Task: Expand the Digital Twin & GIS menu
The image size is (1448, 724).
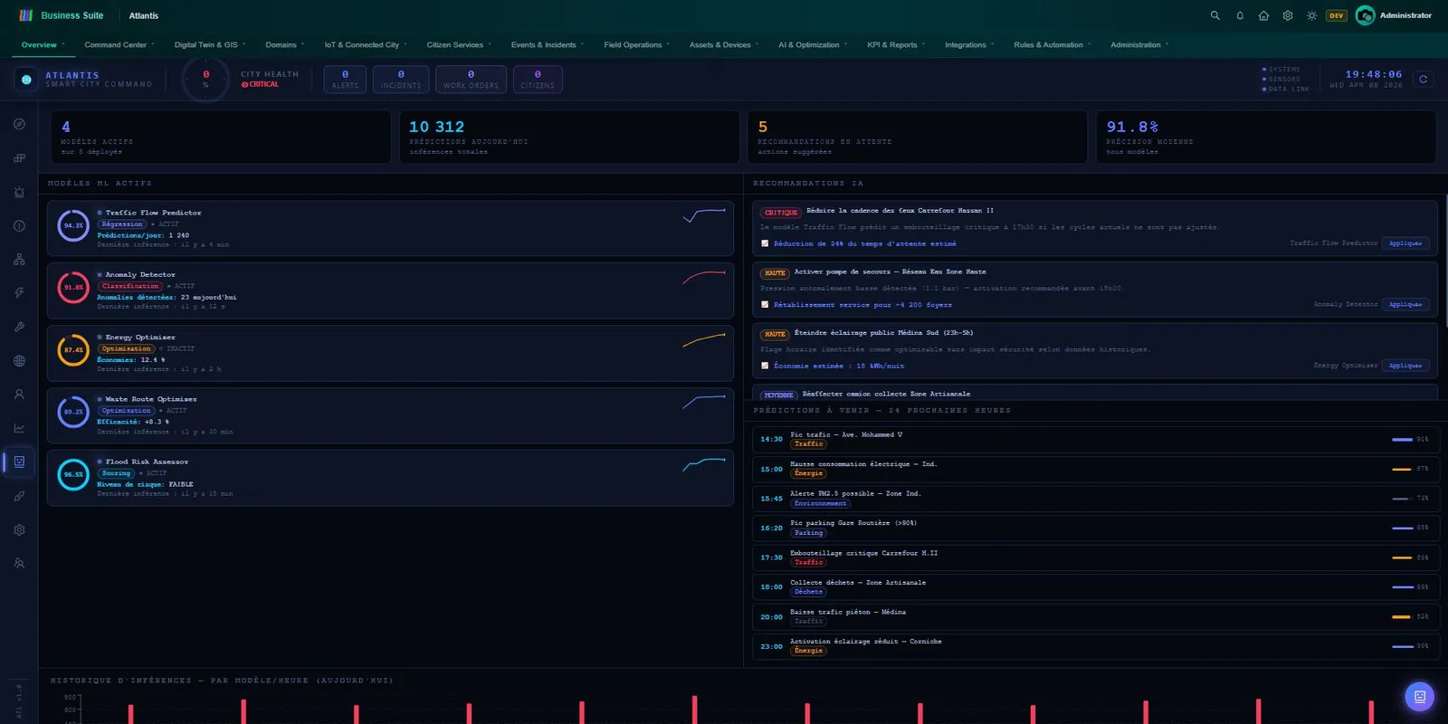Action: 210,44
